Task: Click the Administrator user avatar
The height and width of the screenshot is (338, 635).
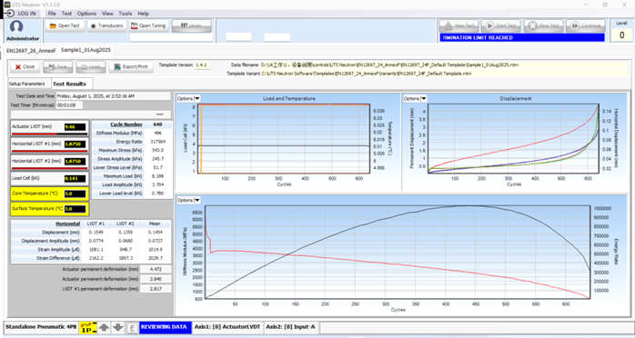Action: point(16,27)
